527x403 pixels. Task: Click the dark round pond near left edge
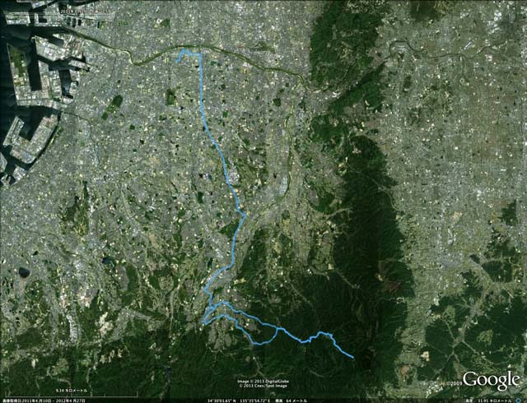[24, 272]
